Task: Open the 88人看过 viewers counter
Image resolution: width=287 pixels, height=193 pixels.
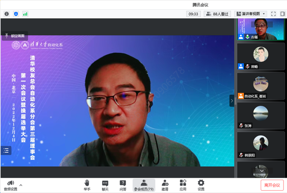Action: (217, 14)
